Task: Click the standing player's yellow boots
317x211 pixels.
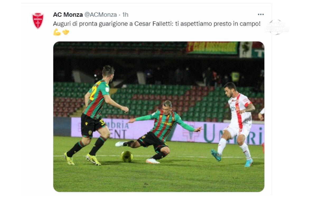Action: click(x=82, y=159)
